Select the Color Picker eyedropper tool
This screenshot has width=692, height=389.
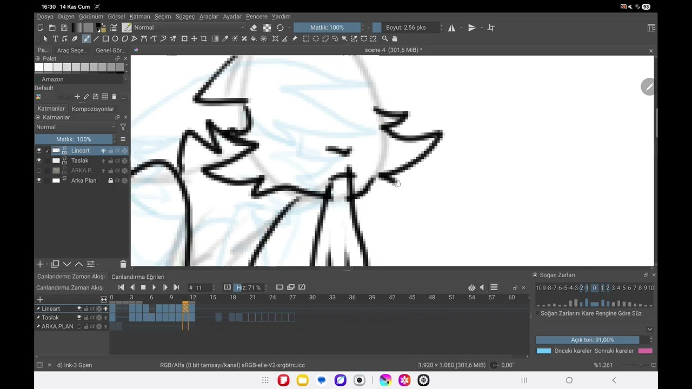pyautogui.click(x=225, y=39)
